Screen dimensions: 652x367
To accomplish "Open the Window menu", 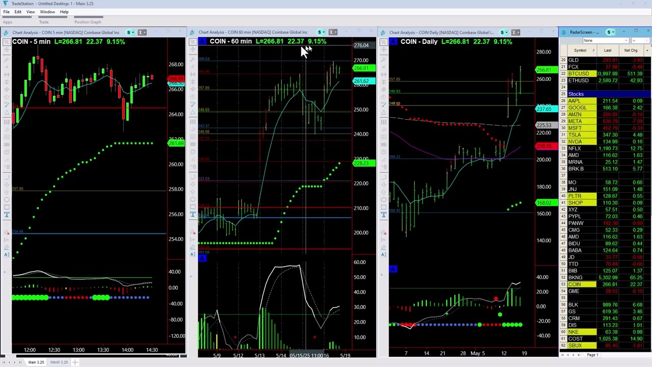I will coord(47,12).
